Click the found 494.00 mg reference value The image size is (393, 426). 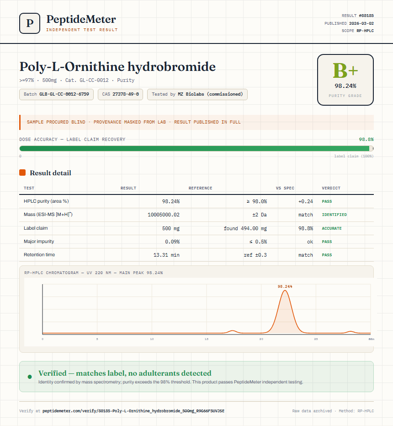pos(245,228)
